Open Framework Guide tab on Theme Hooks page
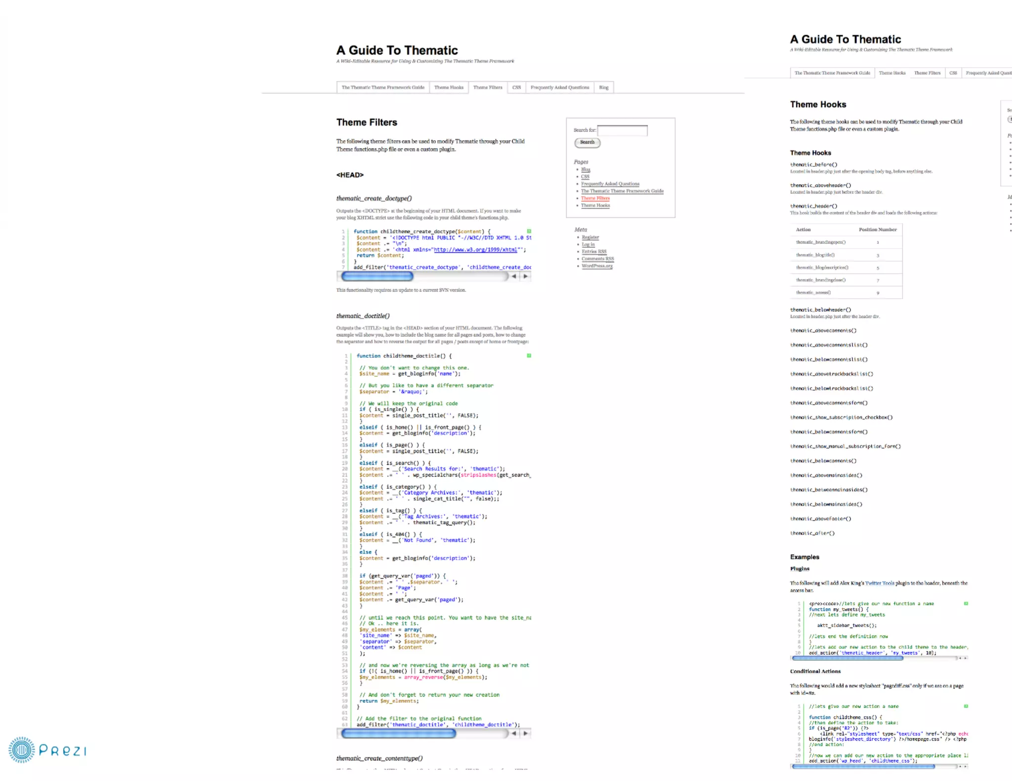 pos(832,73)
